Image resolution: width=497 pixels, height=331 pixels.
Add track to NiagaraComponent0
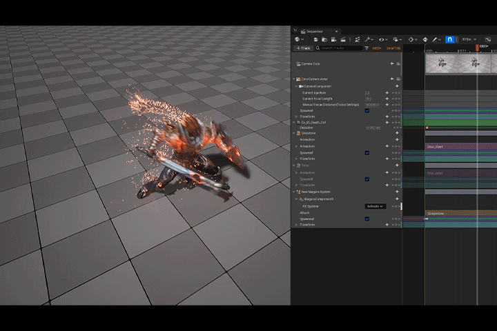click(397, 199)
